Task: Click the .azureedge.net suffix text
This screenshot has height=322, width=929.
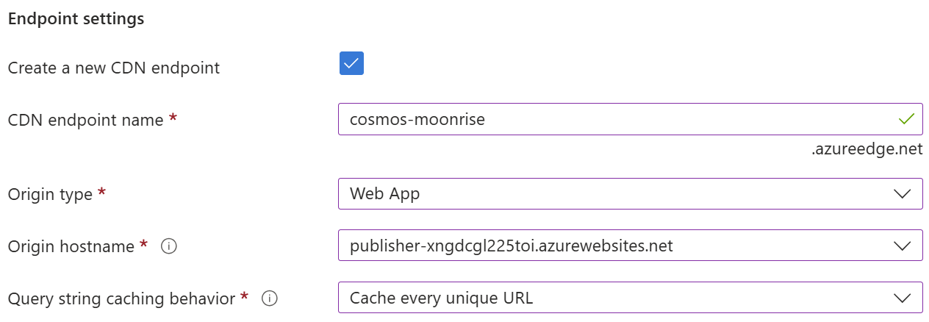Action: pyautogui.click(x=867, y=150)
